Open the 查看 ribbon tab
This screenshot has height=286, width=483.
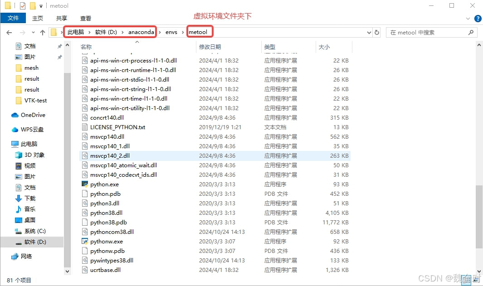[86, 18]
